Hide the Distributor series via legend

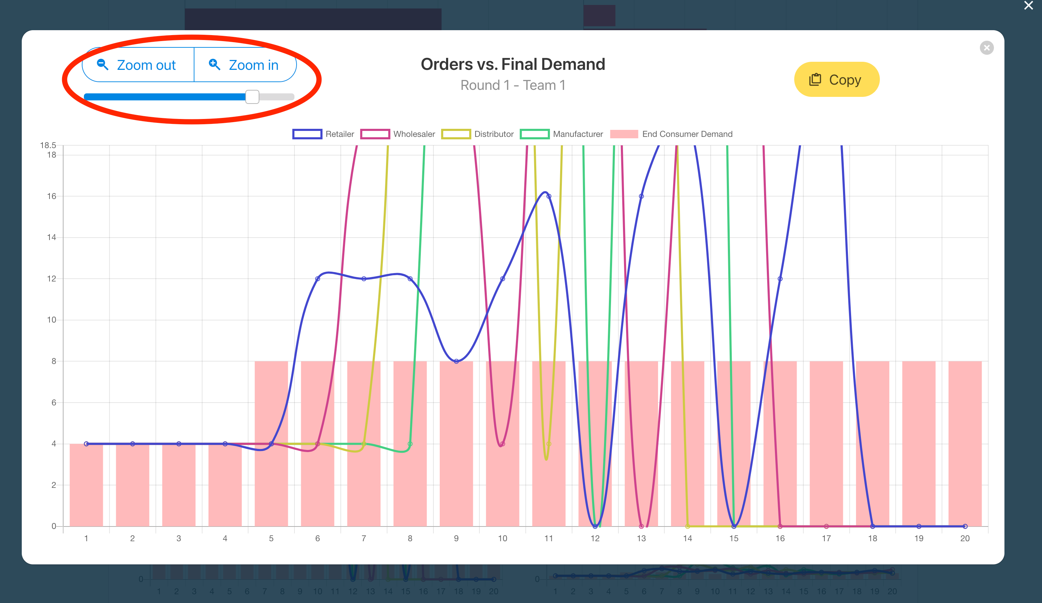tap(477, 134)
